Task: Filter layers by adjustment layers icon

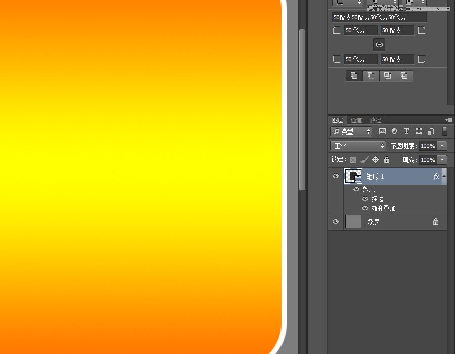Action: pyautogui.click(x=394, y=131)
